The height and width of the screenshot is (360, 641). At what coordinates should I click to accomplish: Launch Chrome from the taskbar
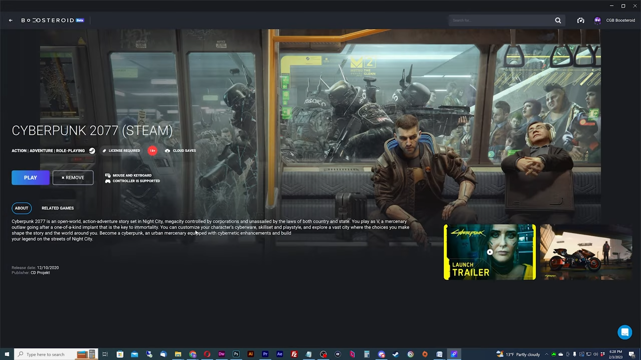point(192,354)
